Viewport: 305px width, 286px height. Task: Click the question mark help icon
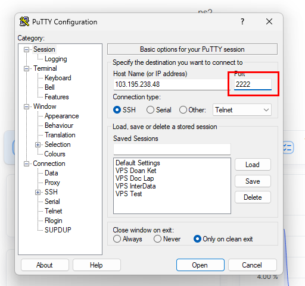coord(242,21)
